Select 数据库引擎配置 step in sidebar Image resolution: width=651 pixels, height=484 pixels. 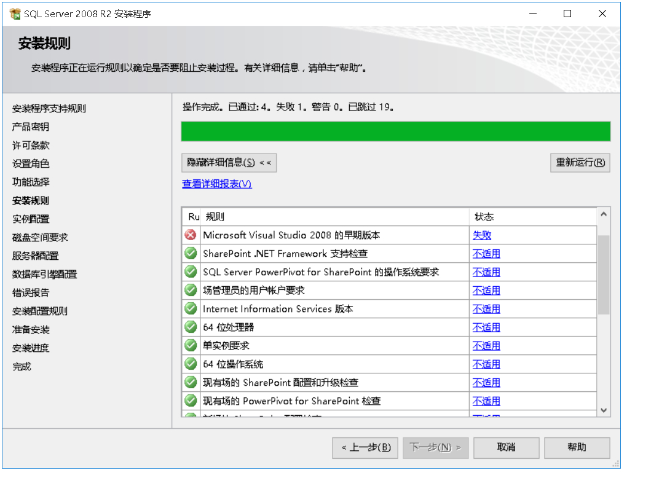[44, 274]
